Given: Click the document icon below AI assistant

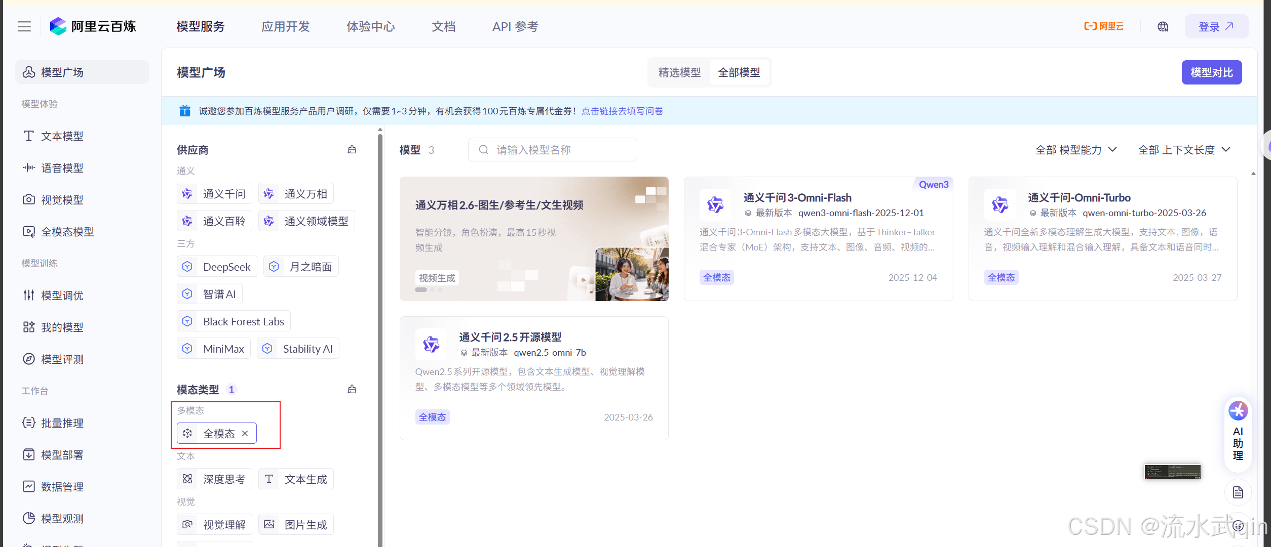Looking at the screenshot, I should pyautogui.click(x=1238, y=492).
